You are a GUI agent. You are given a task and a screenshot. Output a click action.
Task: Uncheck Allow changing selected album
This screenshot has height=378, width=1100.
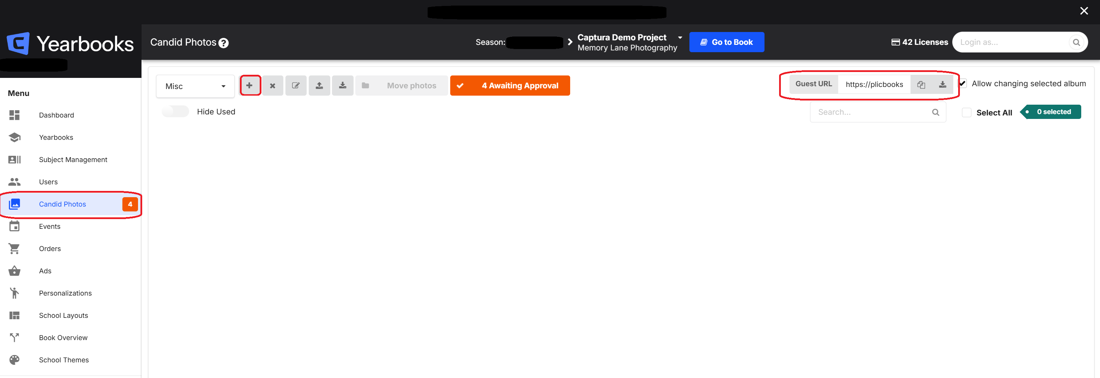(x=962, y=83)
